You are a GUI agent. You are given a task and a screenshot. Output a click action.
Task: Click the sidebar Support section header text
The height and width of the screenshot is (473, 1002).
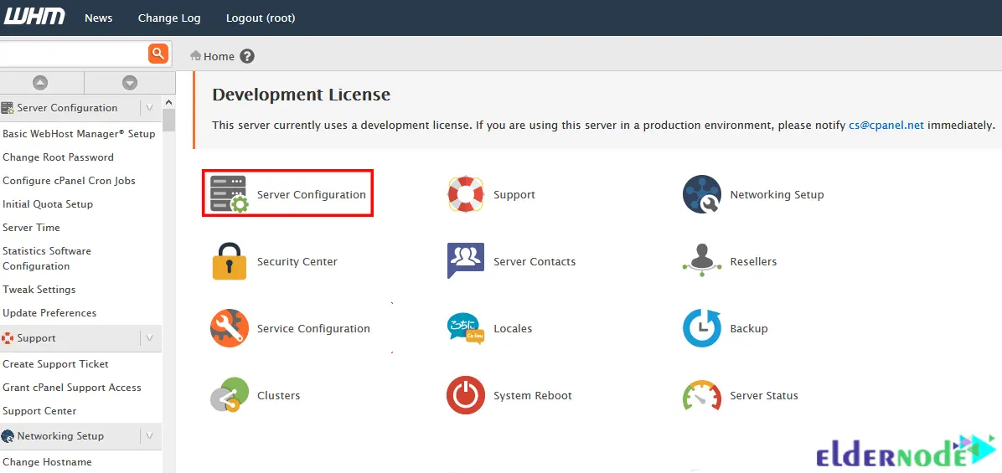[x=36, y=338]
